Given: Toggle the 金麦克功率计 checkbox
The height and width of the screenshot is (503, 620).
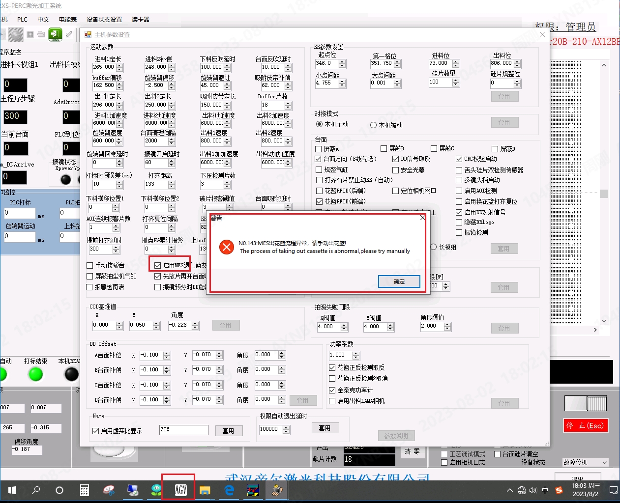Looking at the screenshot, I should 332,390.
